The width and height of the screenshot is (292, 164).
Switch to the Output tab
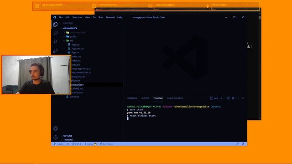[x=145, y=98]
